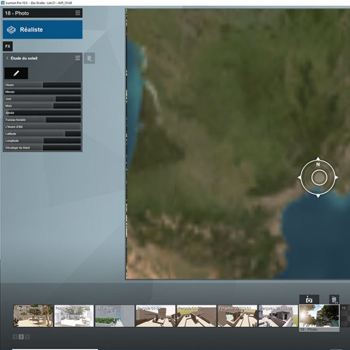Select the seventh Pergolas thumbnail
Image resolution: width=350 pixels, height=350 pixels.
(x=278, y=316)
